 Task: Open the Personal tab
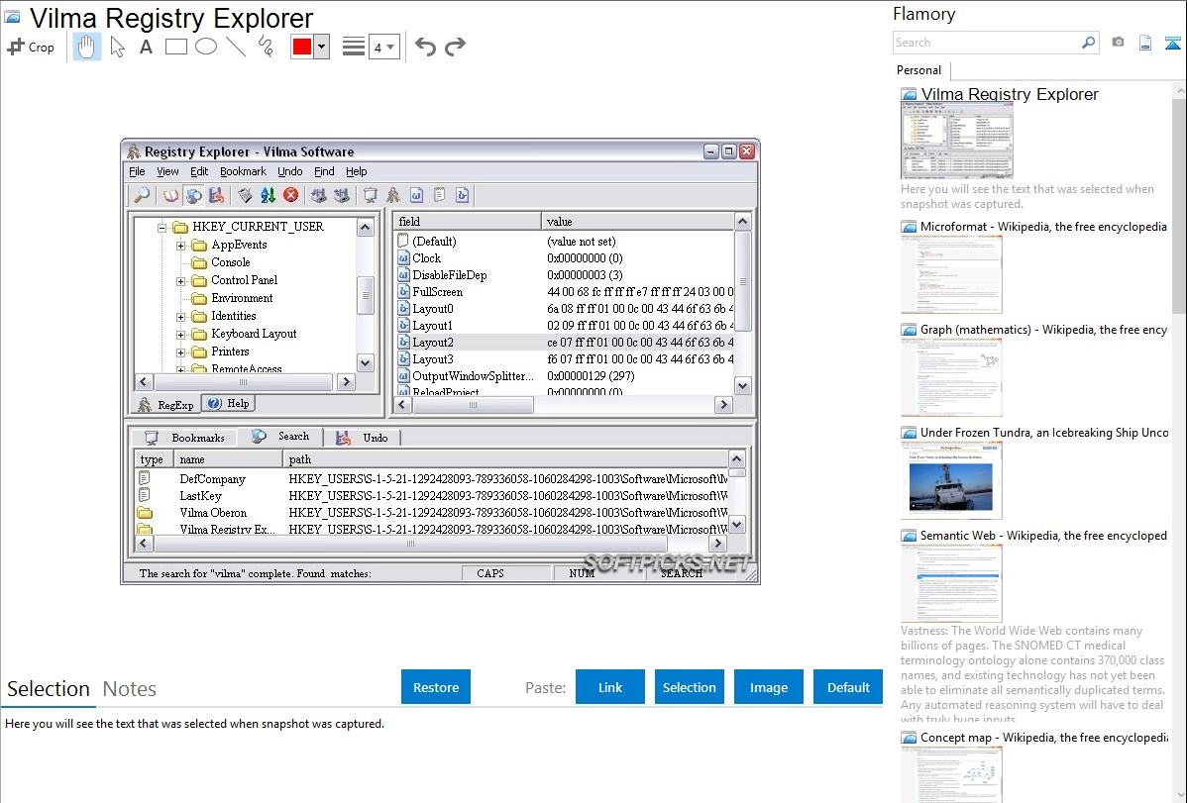pos(918,70)
